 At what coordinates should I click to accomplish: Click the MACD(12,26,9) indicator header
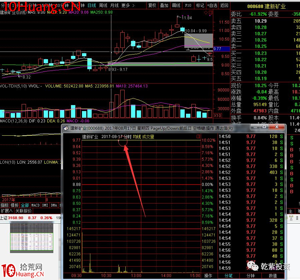tap(14, 121)
